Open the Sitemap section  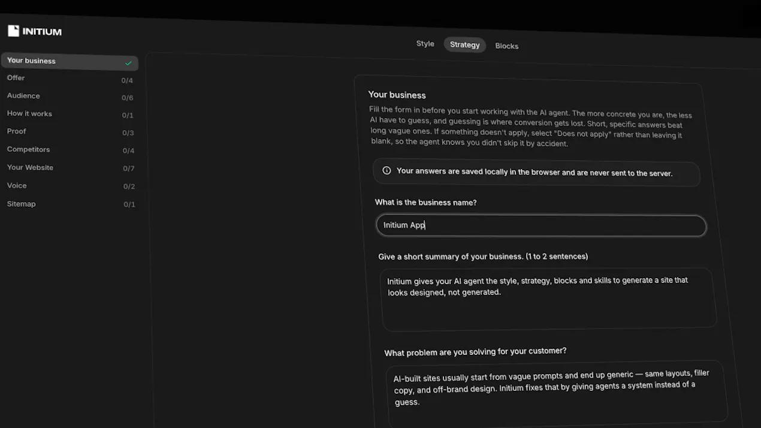pos(70,204)
